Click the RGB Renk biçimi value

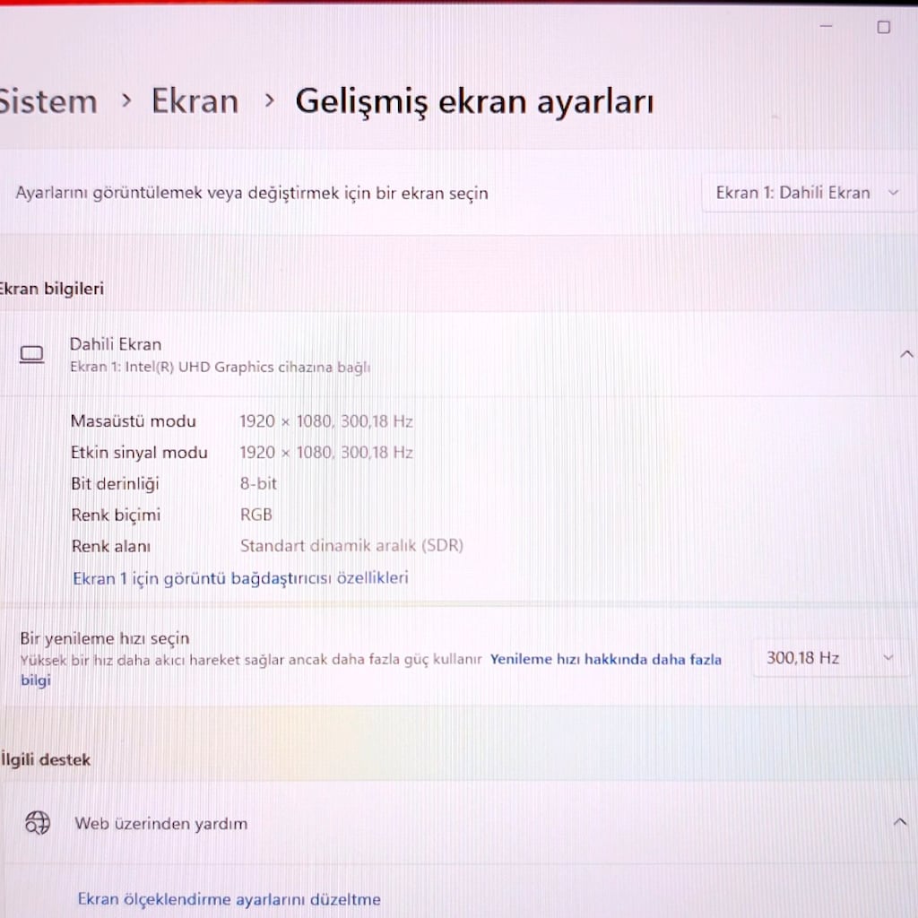click(x=255, y=514)
